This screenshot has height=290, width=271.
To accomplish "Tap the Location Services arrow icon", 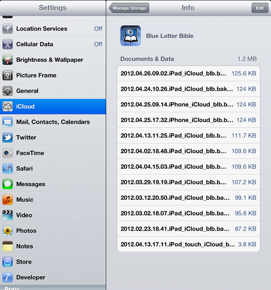I will point(8,29).
